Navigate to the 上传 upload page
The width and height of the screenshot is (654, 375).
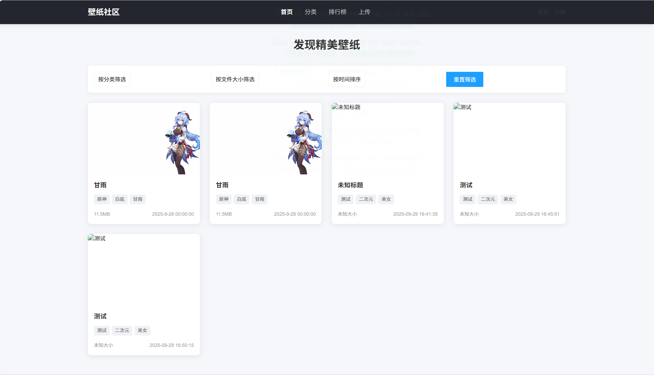[364, 12]
